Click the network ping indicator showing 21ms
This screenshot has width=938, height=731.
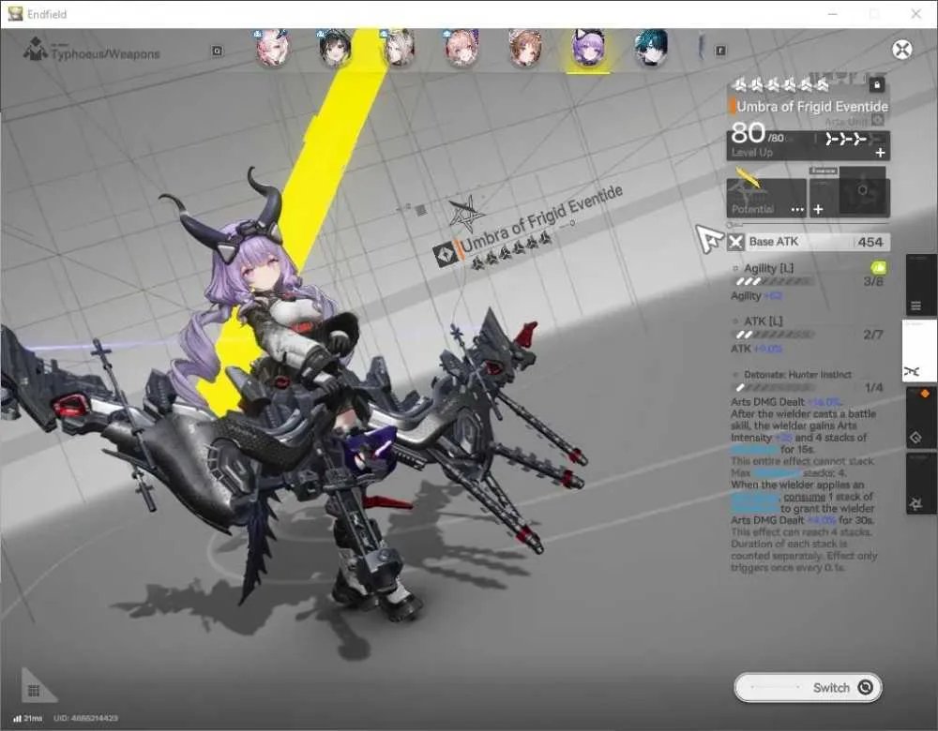(27, 718)
